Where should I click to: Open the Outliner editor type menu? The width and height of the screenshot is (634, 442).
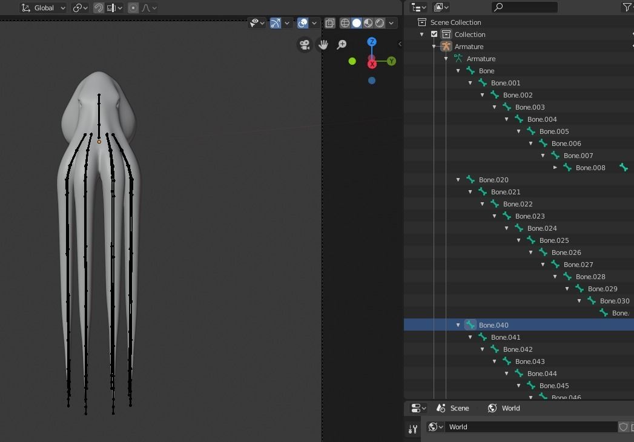(x=418, y=7)
